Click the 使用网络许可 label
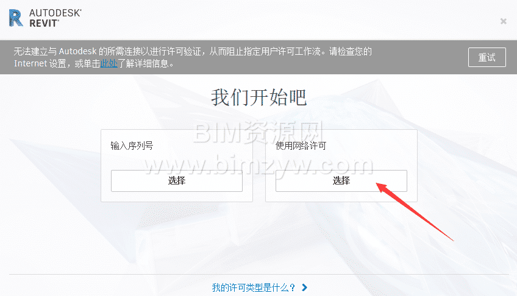Screen dimensions: 517x296 click(301, 146)
